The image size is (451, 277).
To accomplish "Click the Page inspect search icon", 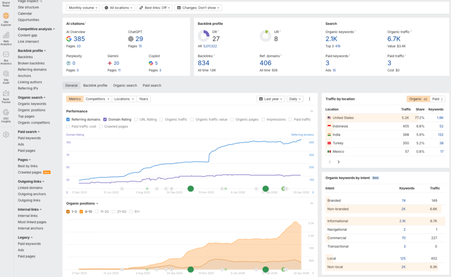I will (x=41, y=1).
